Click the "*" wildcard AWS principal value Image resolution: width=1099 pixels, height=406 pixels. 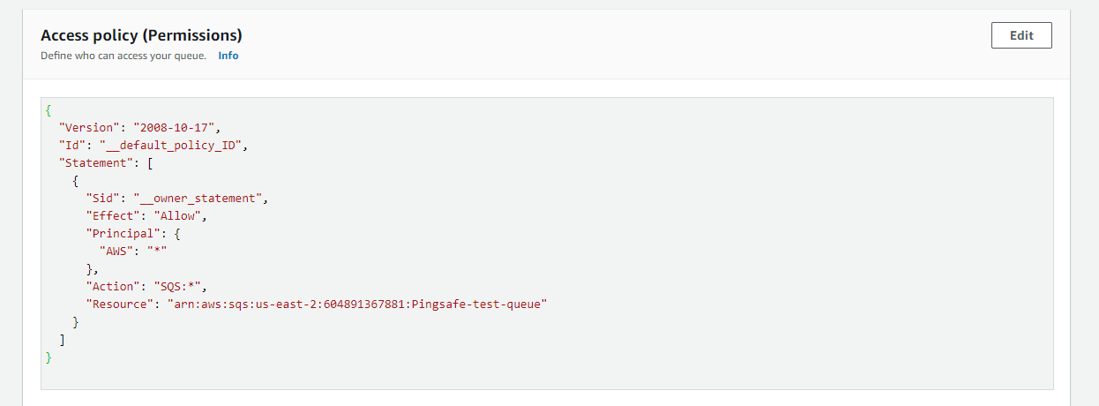157,252
